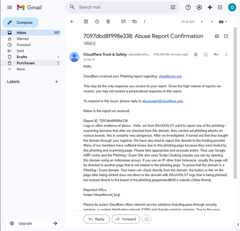Open the Settings gear icon
240x231 pixels.
coord(199,7)
